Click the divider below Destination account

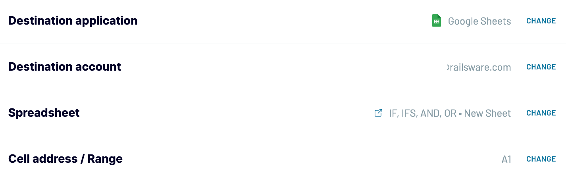coord(283,90)
